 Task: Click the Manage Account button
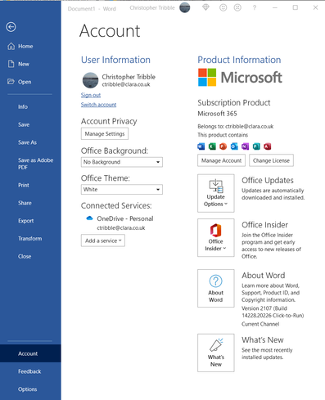coord(221,160)
